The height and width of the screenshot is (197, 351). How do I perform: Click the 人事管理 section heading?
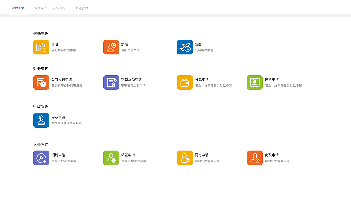(41, 144)
